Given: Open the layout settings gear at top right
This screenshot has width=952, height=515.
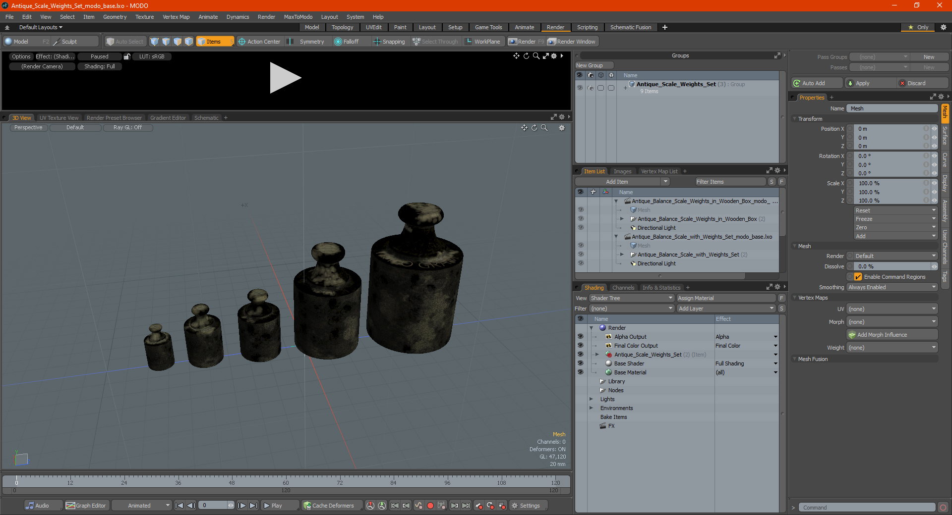Looking at the screenshot, I should pos(944,27).
